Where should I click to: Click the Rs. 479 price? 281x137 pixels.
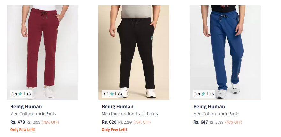pyautogui.click(x=18, y=122)
